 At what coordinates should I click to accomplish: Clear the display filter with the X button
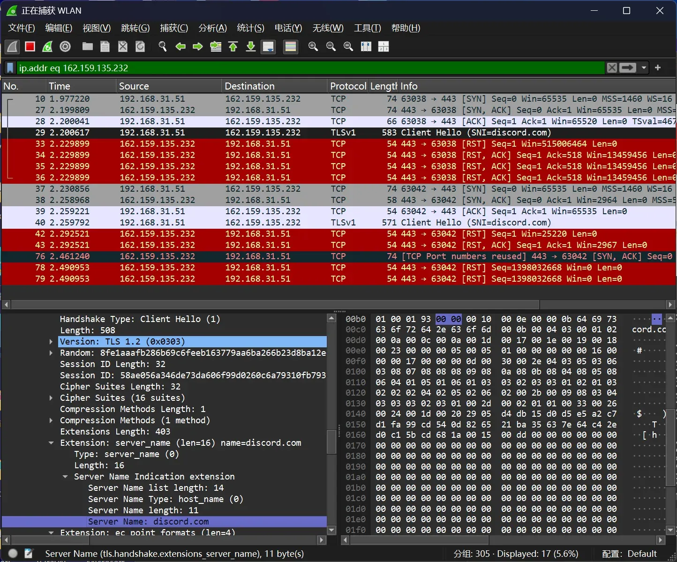[x=612, y=68]
